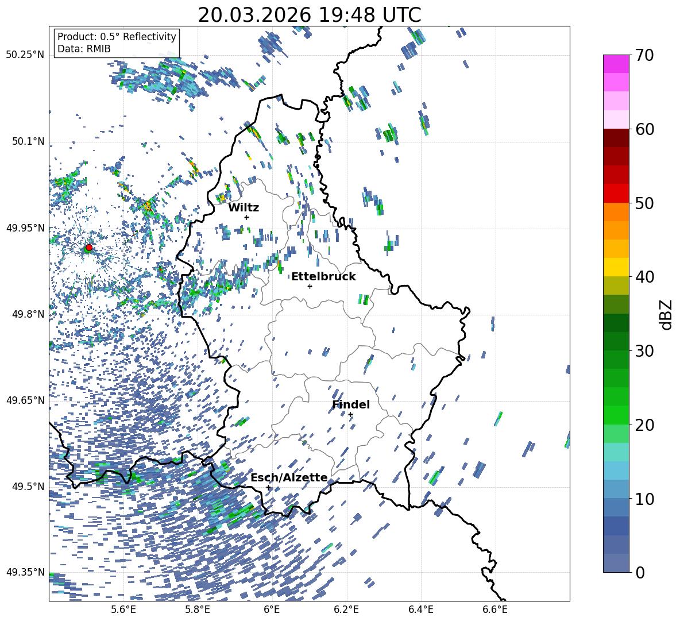Screen dimensions: 680x621
Task: Click the 70 tick label on the colorbar
Action: (646, 56)
